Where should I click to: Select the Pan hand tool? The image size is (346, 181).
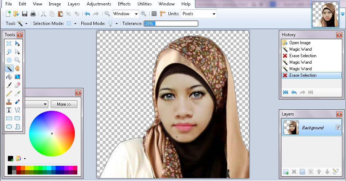click(x=17, y=68)
